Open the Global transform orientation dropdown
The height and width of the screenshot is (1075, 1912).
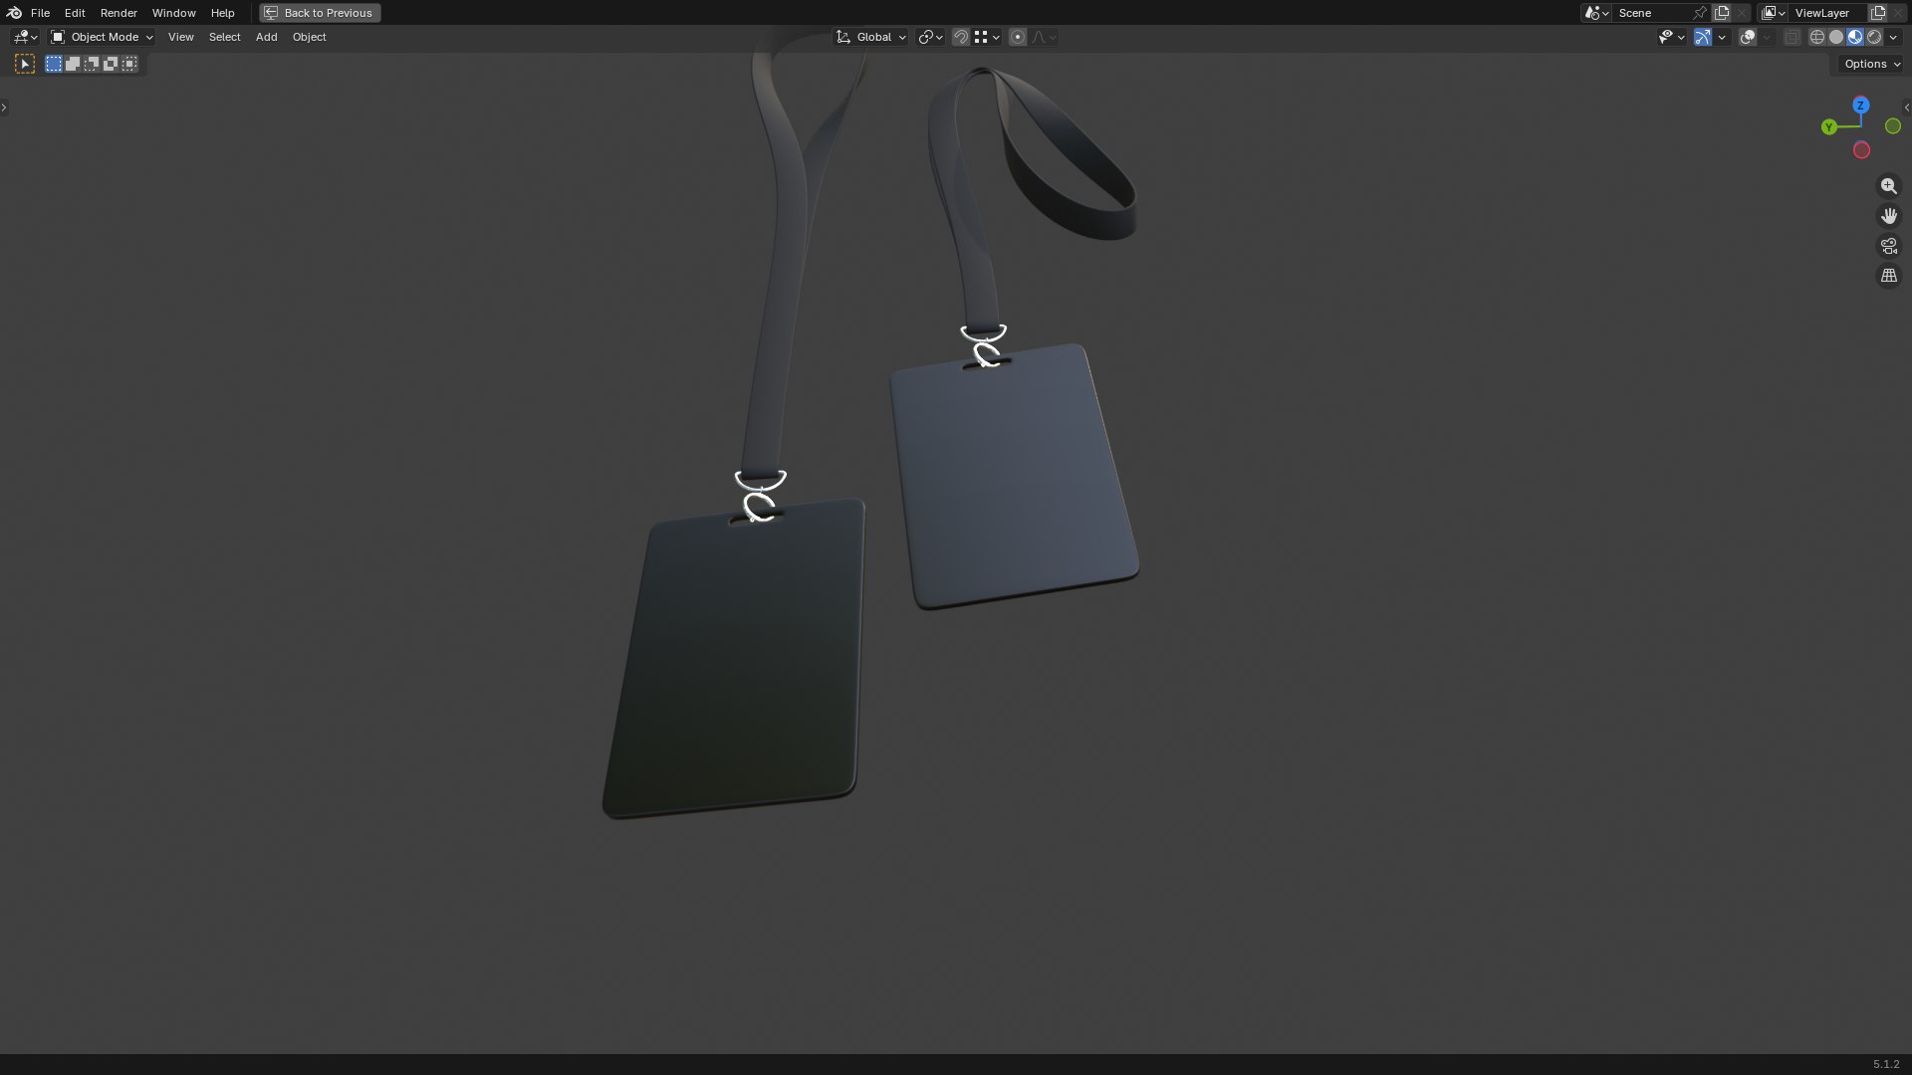[871, 37]
